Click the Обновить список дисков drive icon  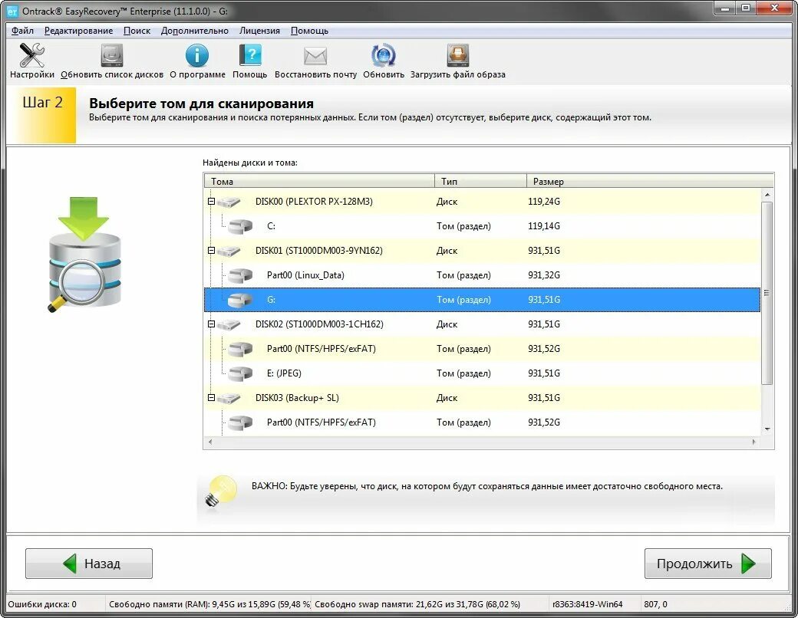click(x=112, y=55)
